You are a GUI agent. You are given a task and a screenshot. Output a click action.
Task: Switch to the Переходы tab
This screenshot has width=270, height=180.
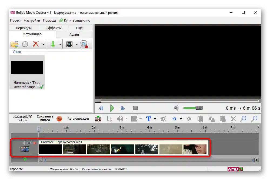tap(24, 28)
